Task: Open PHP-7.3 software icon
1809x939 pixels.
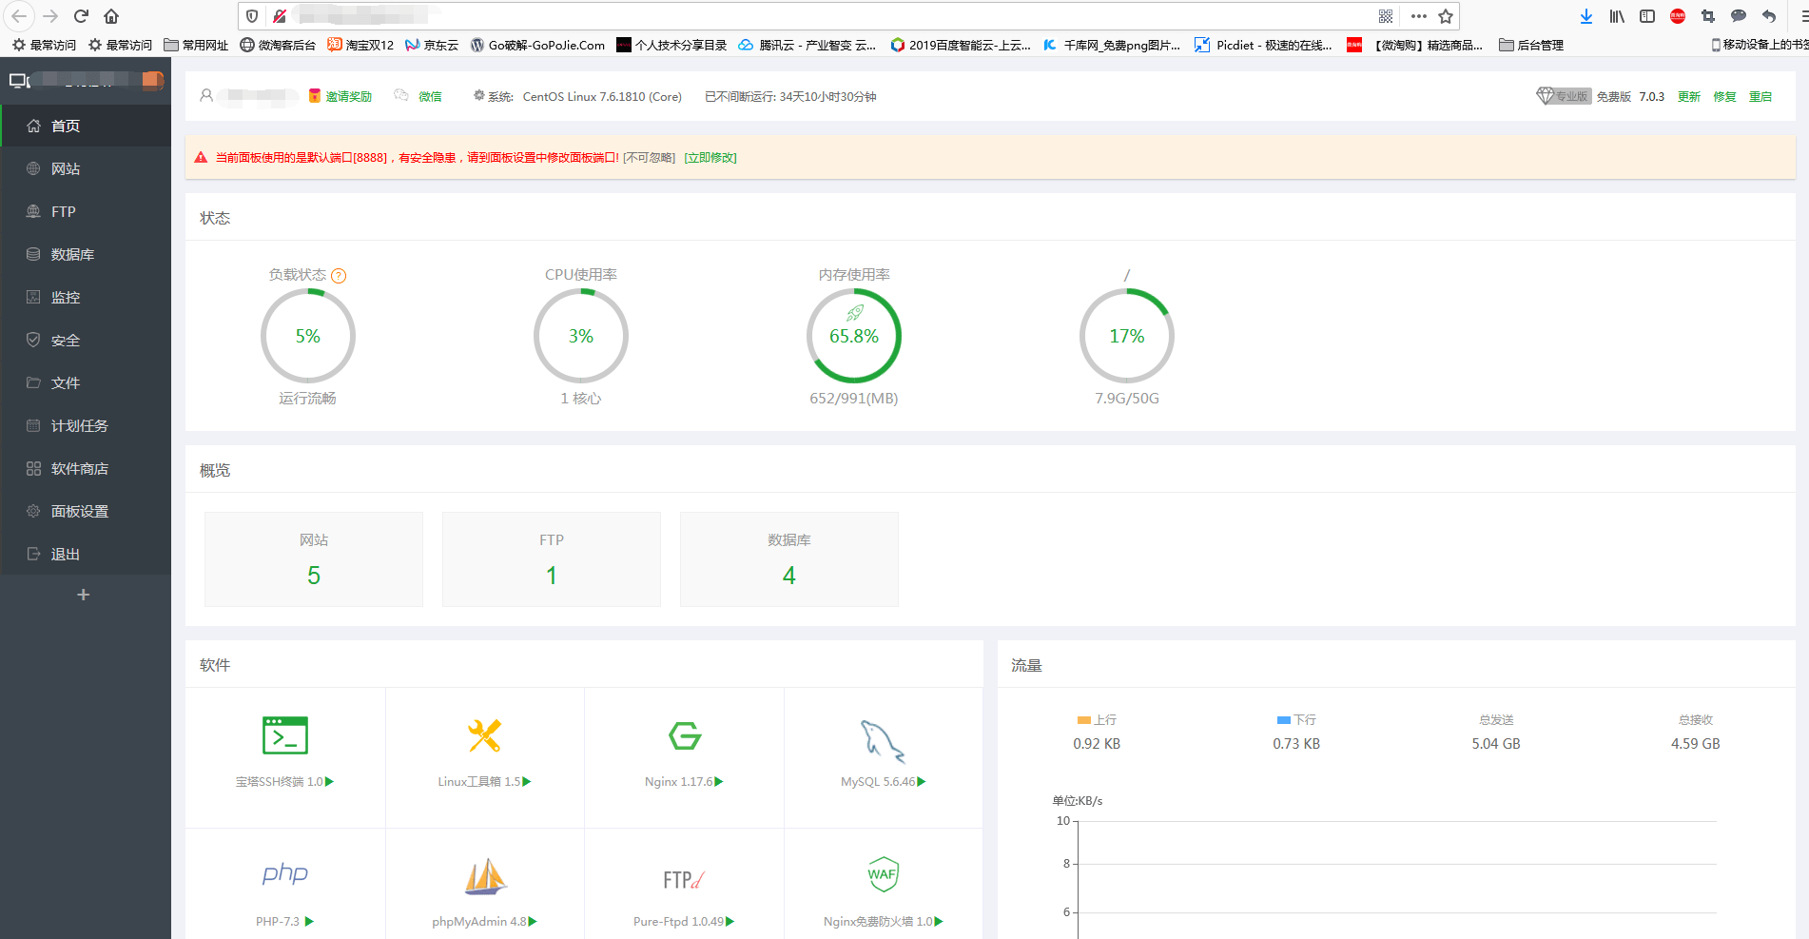Action: [285, 873]
